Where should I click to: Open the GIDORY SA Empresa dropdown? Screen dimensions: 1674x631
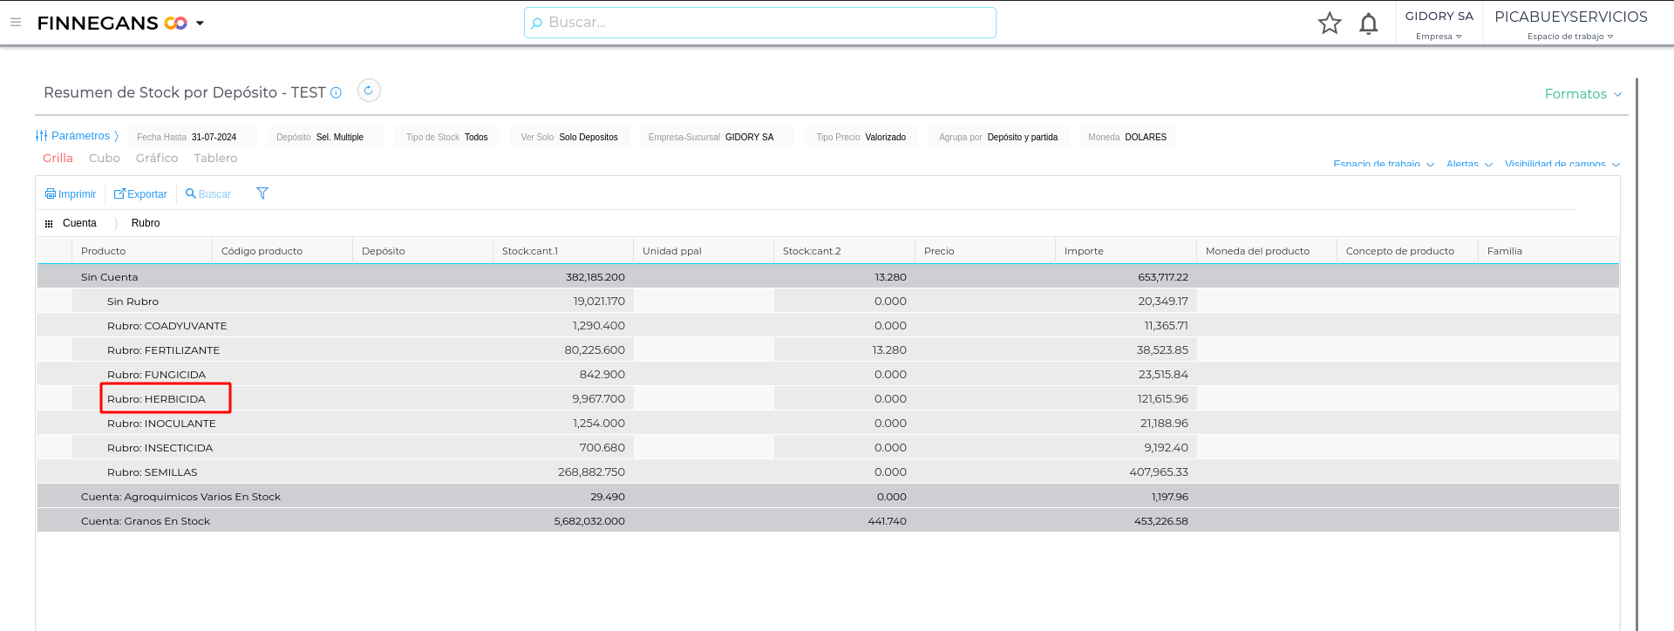coord(1439,24)
